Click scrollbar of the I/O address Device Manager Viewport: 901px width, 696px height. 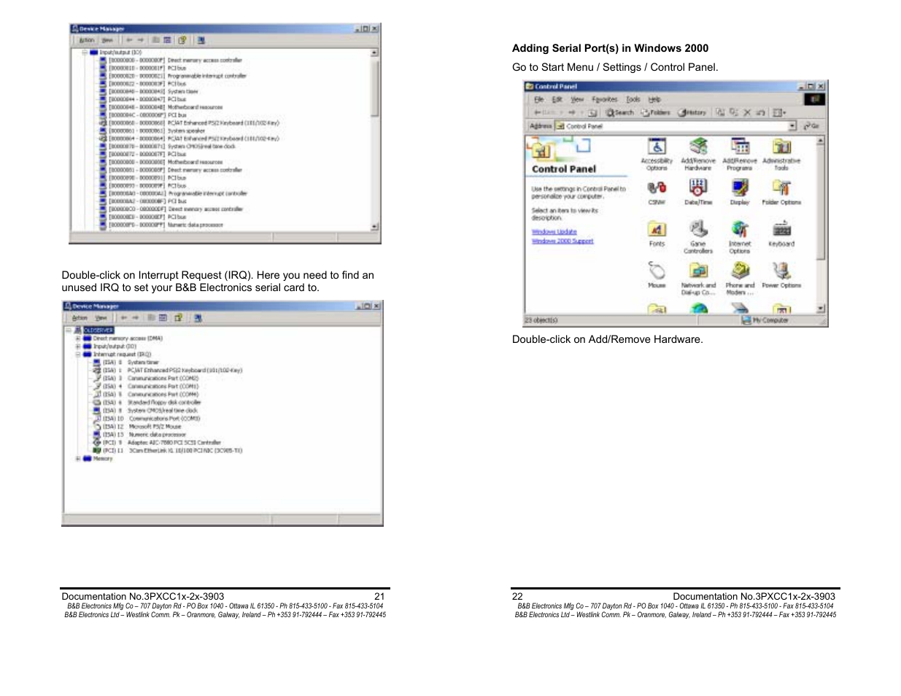375,139
